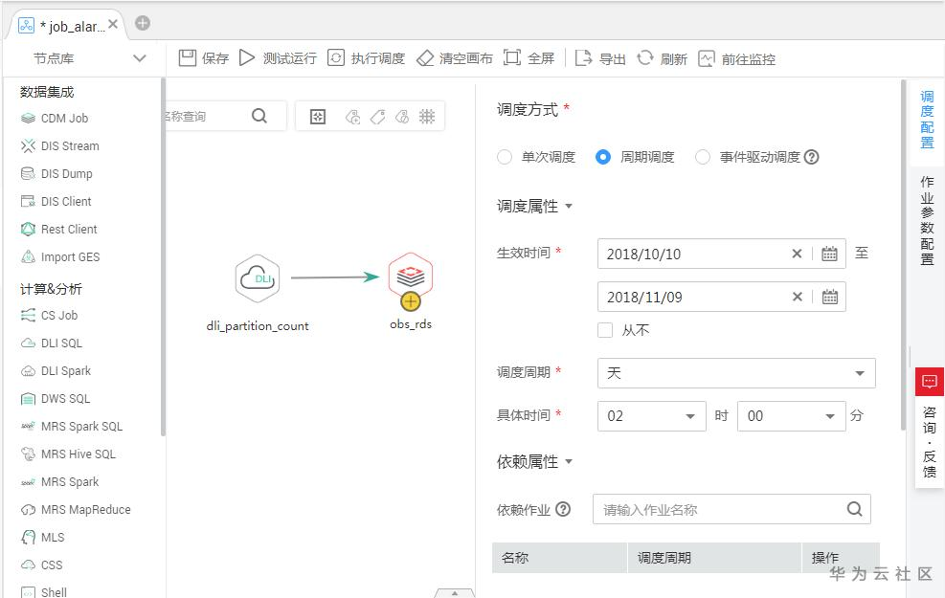
Task: Switch to fullscreen (全屏)
Action: coord(529,58)
